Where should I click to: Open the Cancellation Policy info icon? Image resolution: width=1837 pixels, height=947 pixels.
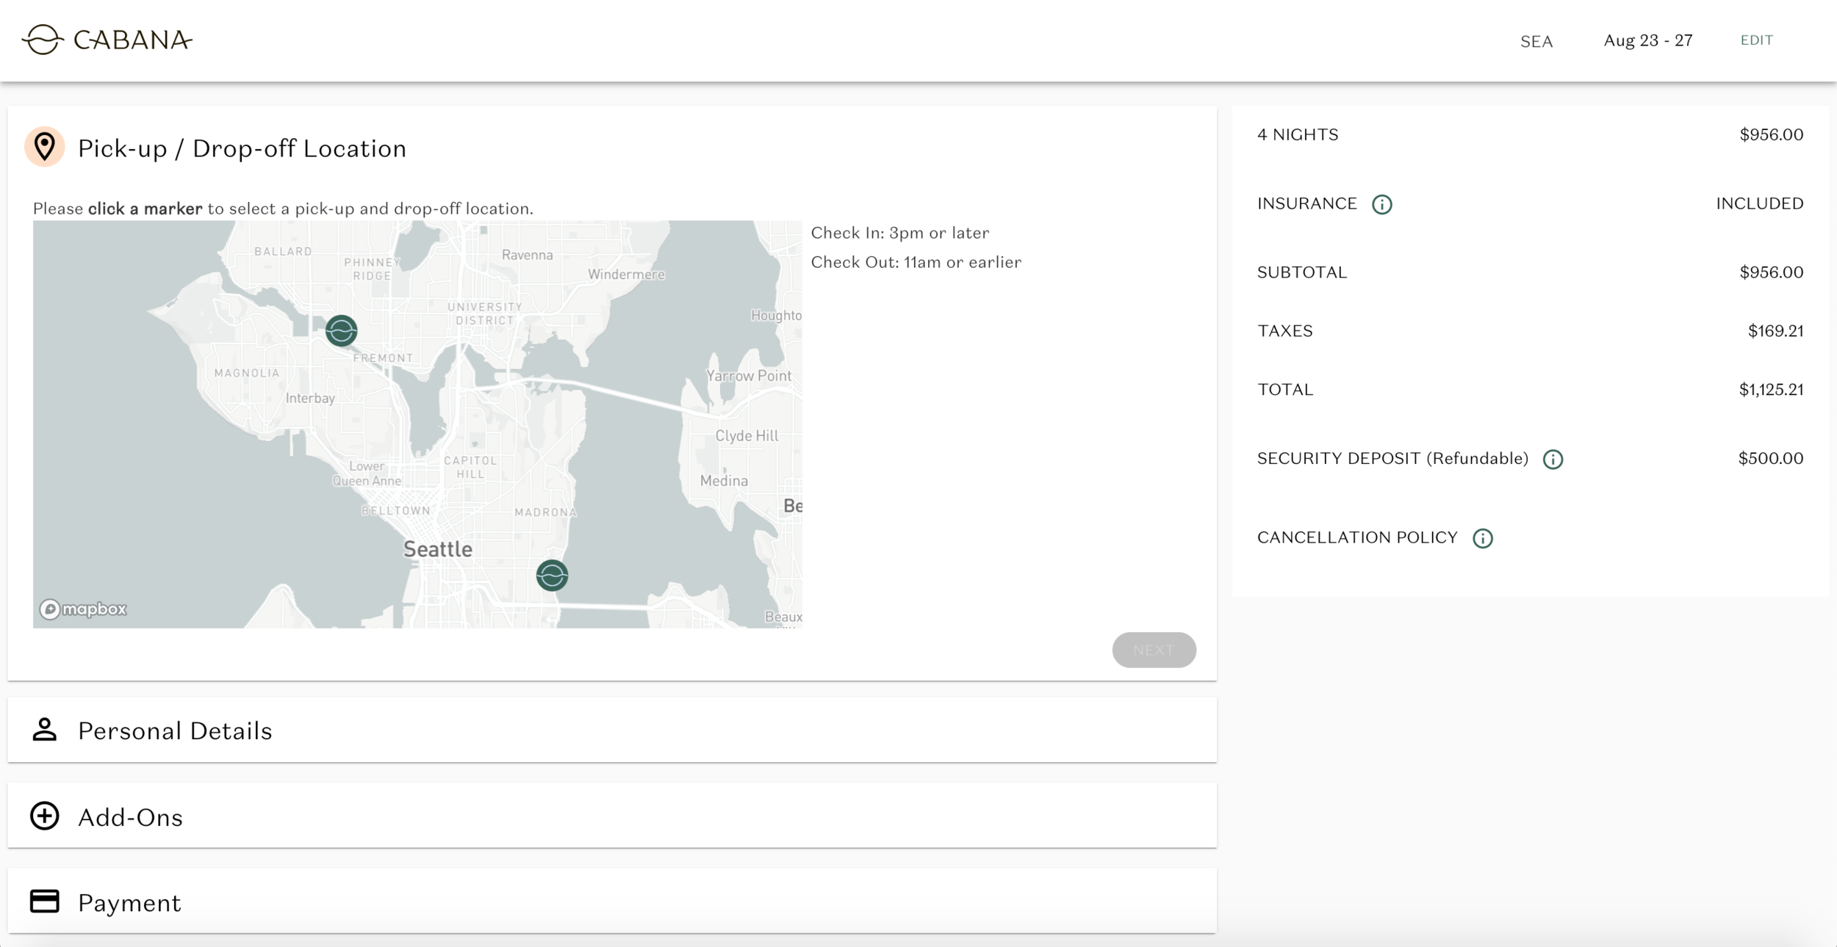(1482, 538)
